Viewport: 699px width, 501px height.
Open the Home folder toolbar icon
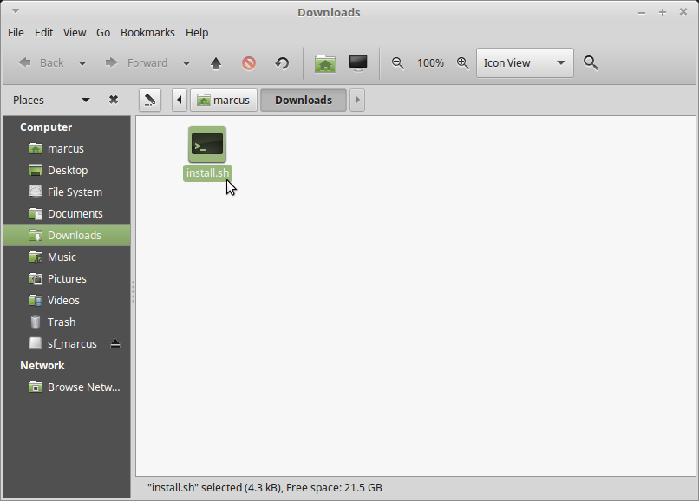[325, 63]
